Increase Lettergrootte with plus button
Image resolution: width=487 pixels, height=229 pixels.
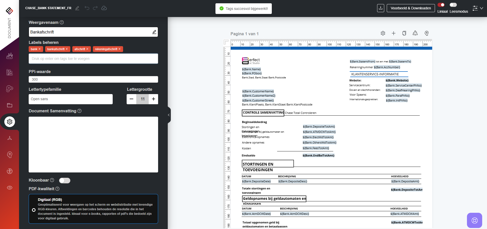pos(154,99)
